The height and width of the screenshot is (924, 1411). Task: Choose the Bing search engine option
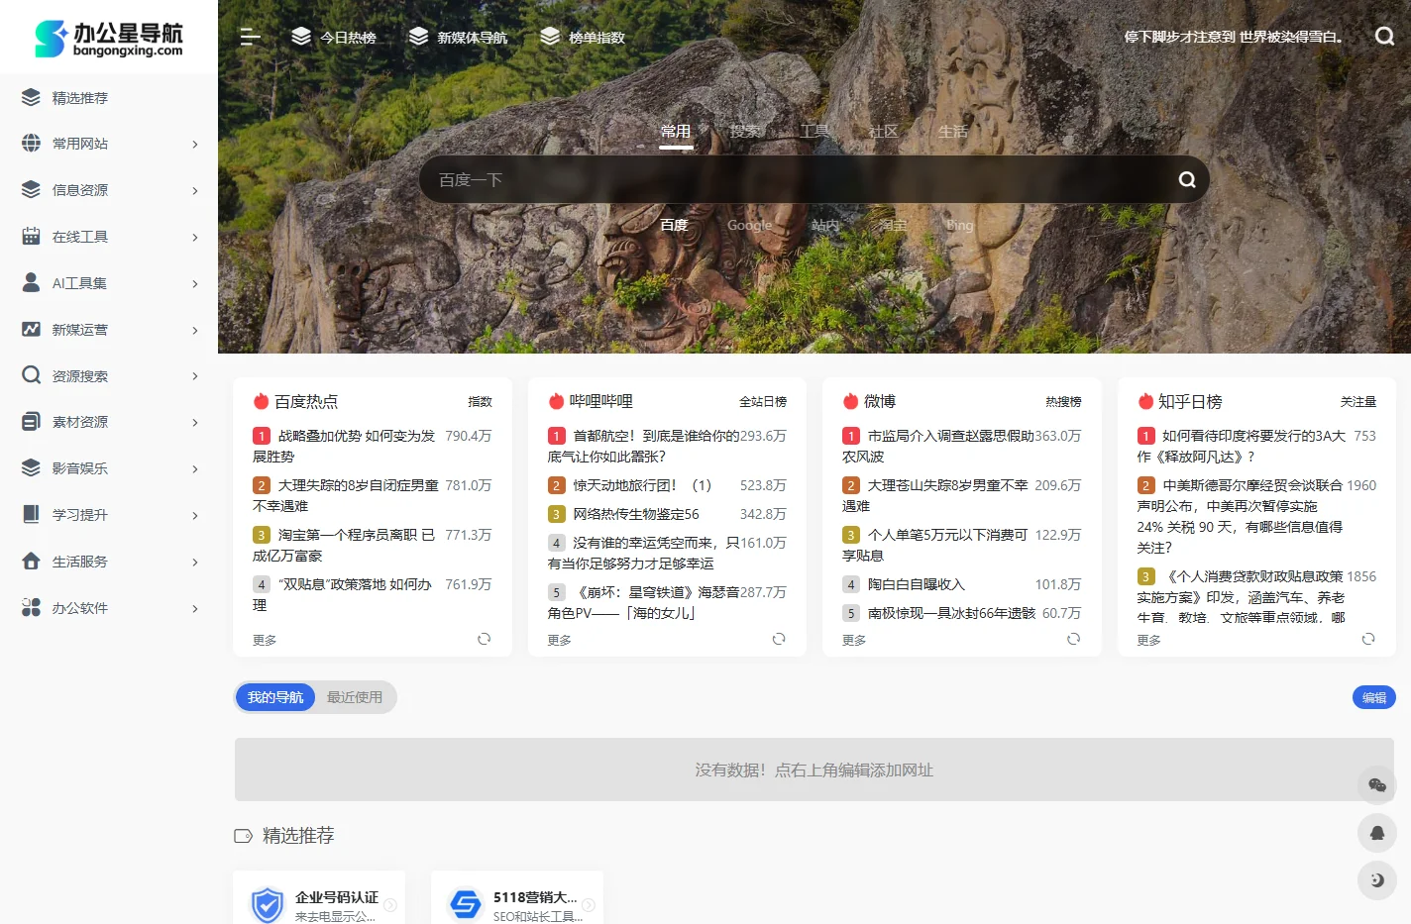pos(959,225)
